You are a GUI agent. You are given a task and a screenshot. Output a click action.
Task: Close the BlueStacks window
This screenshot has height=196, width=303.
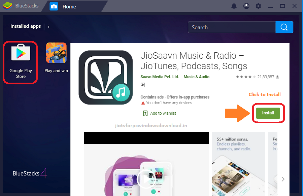(x=294, y=6)
